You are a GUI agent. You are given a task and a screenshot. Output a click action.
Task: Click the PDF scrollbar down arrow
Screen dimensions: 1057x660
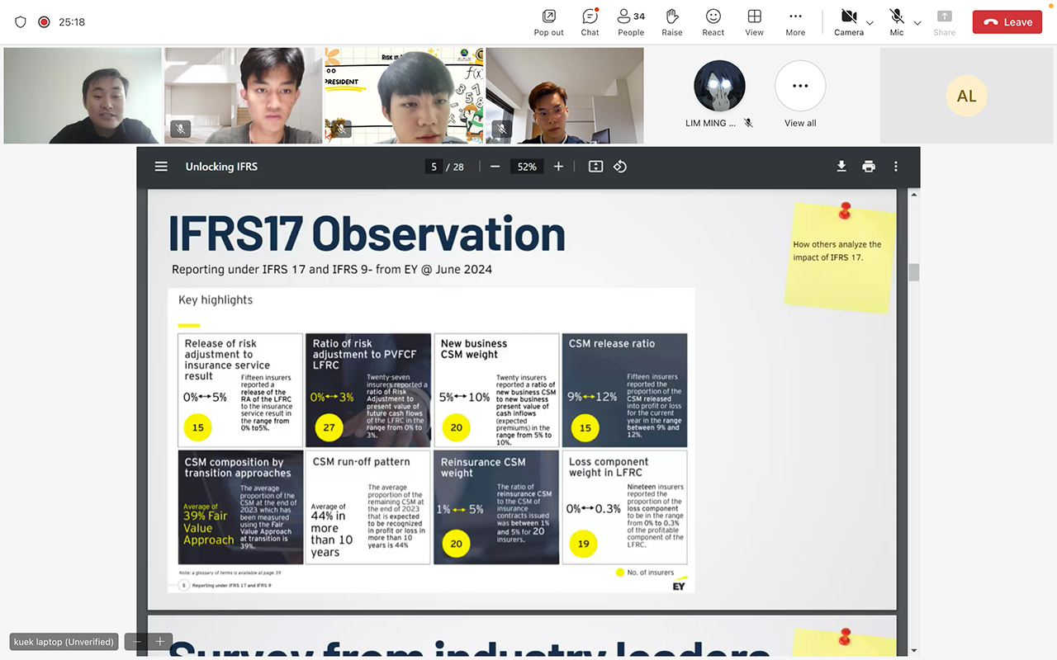click(x=913, y=652)
